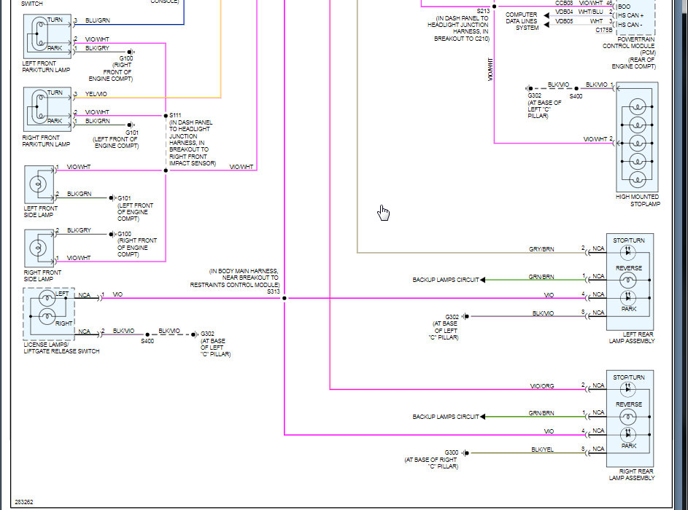Click the top bulb in High Mounted Stoplamp
Image resolution: width=688 pixels, height=510 pixels.
pyautogui.click(x=638, y=106)
